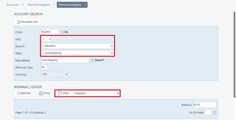Open the Account List button

tap(27, 22)
